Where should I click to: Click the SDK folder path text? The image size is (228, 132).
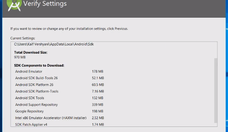54,44
